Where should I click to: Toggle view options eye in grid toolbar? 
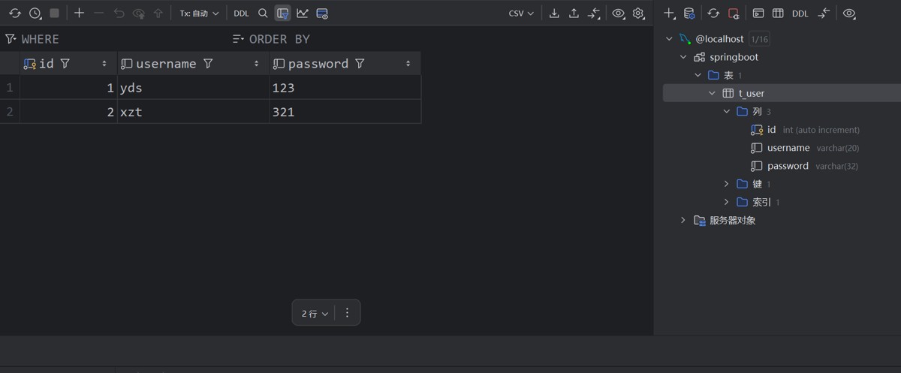point(618,14)
